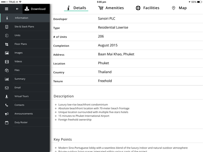Click the units count 206
Viewport: 203px width, 152px height.
point(101,36)
